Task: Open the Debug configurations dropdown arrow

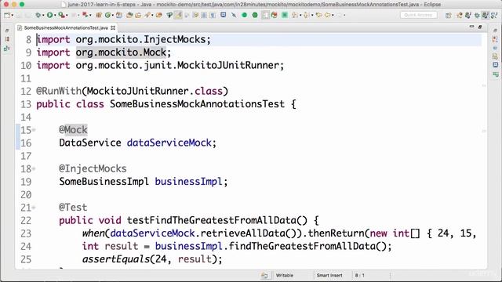Action: pyautogui.click(x=43, y=15)
